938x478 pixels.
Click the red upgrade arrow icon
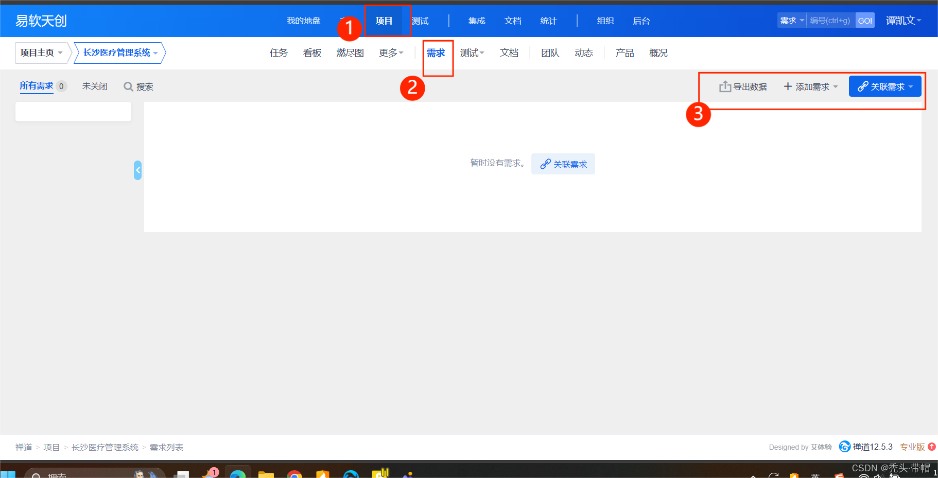(x=932, y=447)
